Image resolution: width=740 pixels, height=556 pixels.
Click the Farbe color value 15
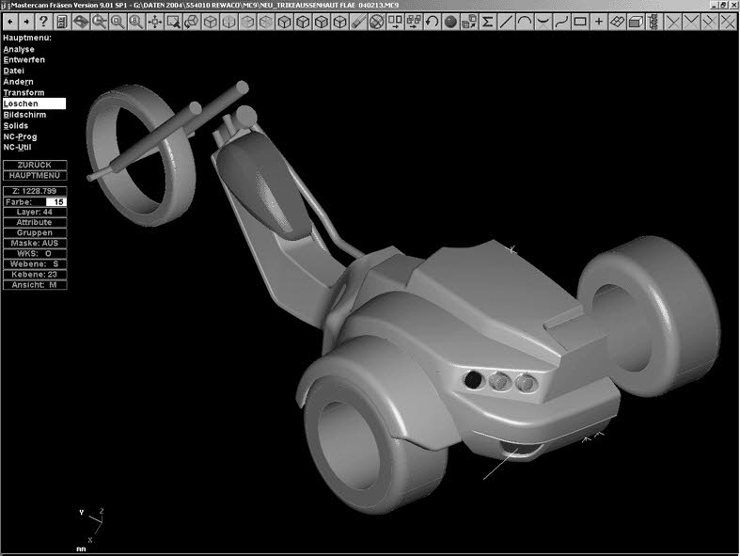coord(56,201)
